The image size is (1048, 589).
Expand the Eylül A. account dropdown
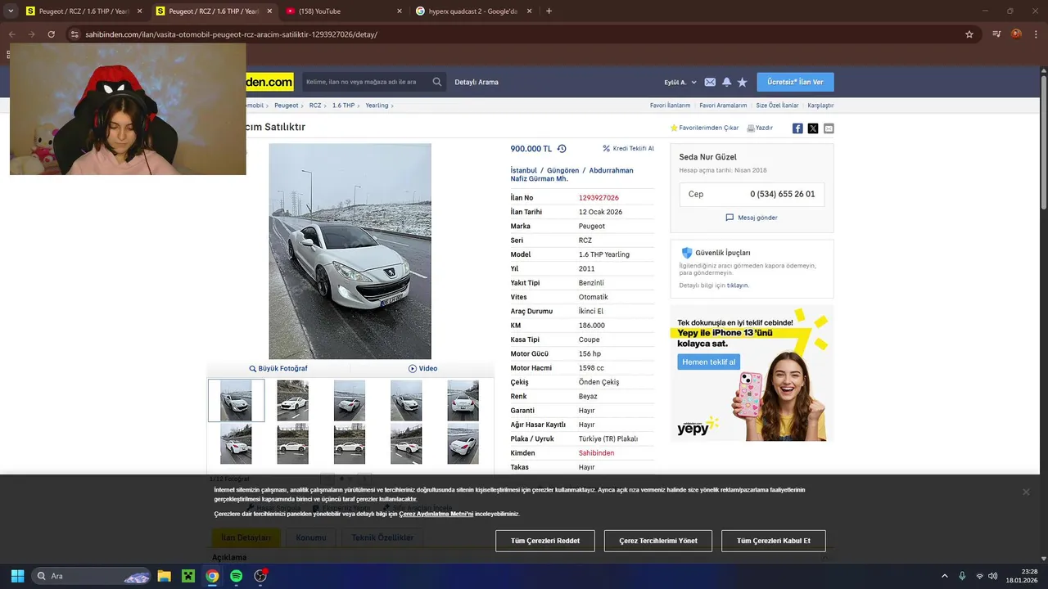pos(680,82)
